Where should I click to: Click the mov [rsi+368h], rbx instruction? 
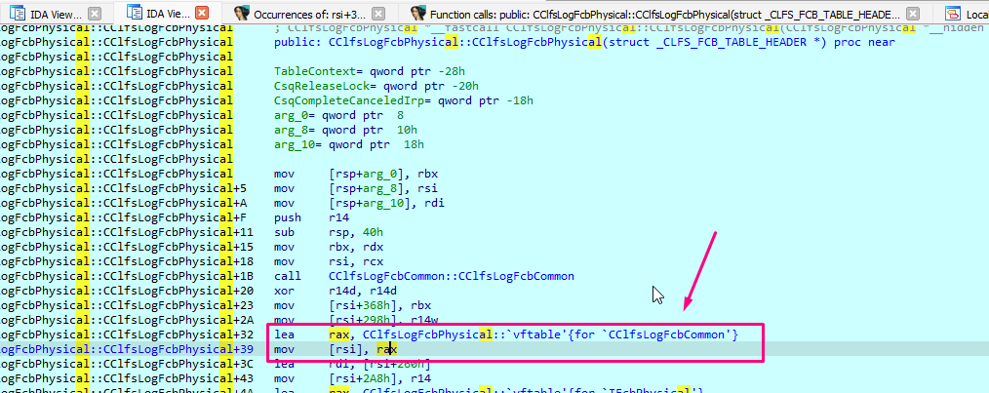coord(352,305)
